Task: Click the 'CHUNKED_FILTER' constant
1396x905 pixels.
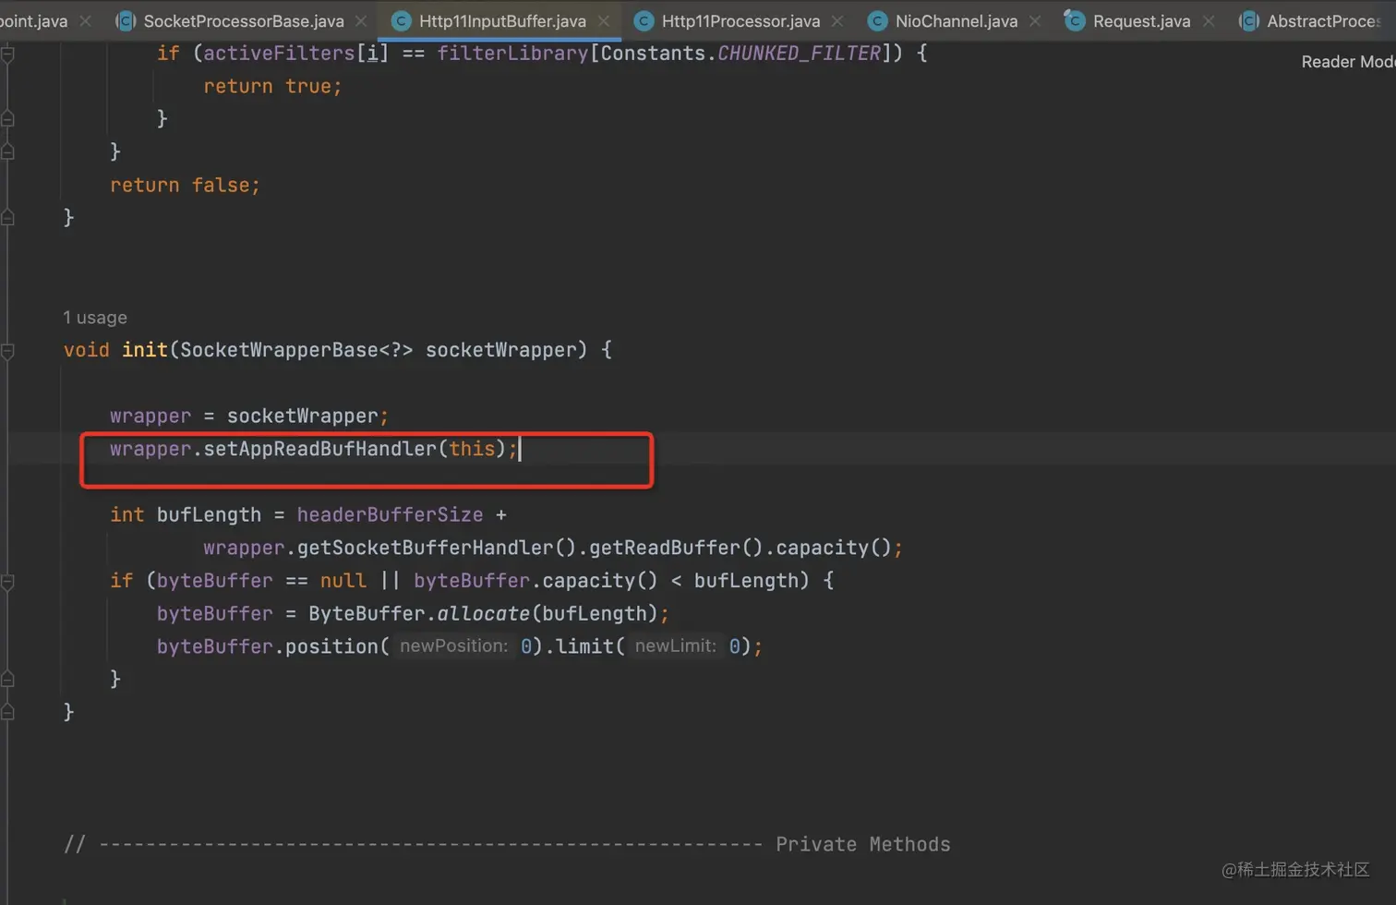Action: [x=800, y=54]
